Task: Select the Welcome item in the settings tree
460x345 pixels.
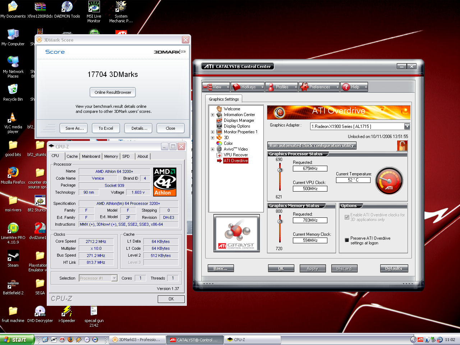Action: 232,109
